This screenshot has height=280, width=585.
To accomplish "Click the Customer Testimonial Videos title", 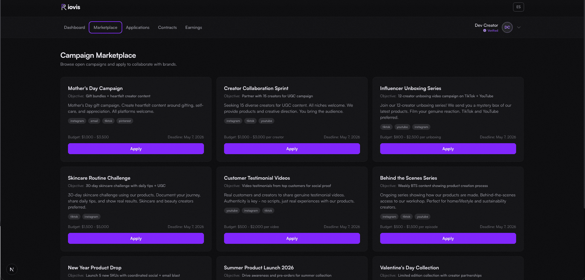I will click(257, 178).
